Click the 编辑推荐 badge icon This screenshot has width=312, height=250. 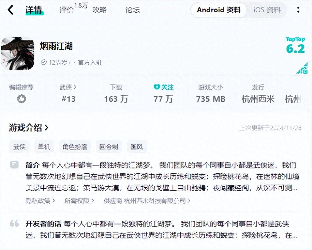pyautogui.click(x=22, y=99)
